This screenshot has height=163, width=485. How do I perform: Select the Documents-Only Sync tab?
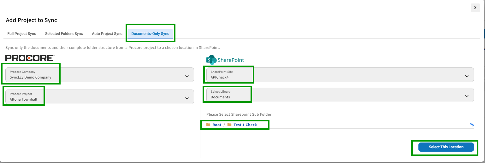pos(150,34)
